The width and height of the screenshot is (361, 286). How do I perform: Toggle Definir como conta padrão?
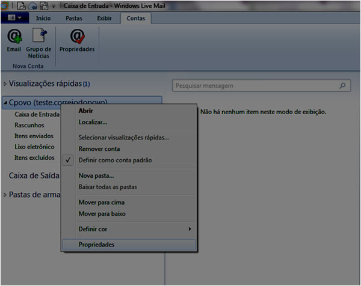click(x=129, y=160)
